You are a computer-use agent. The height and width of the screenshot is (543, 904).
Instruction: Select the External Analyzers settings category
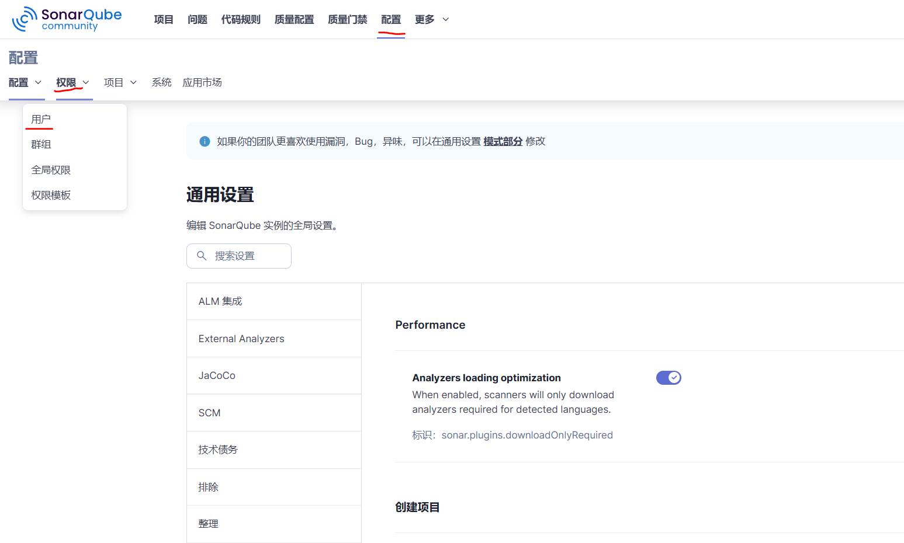click(274, 339)
